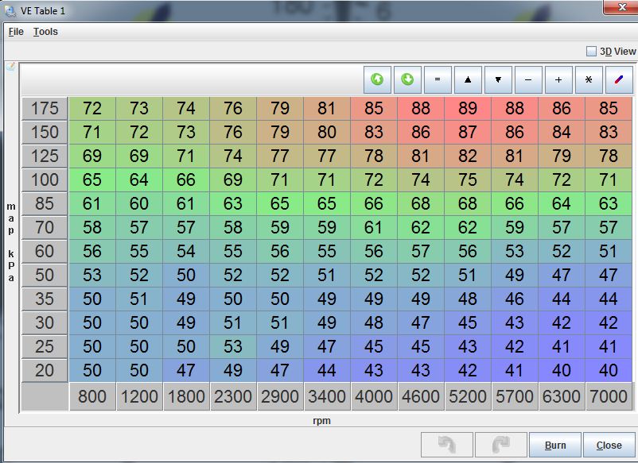Select the 800 rpm bin header

(x=92, y=396)
